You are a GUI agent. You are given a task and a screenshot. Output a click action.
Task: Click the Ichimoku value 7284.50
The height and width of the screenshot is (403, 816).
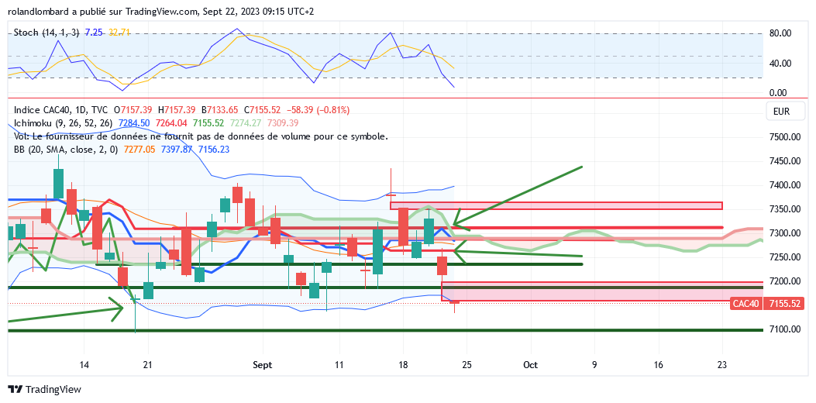point(134,123)
